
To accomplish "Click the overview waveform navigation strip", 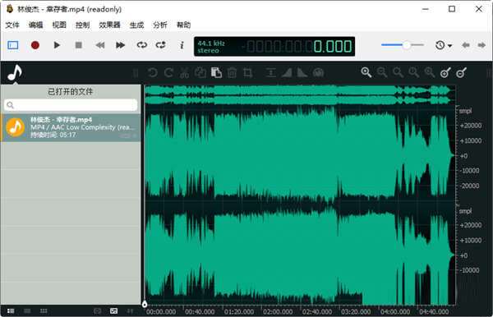I will pos(300,94).
